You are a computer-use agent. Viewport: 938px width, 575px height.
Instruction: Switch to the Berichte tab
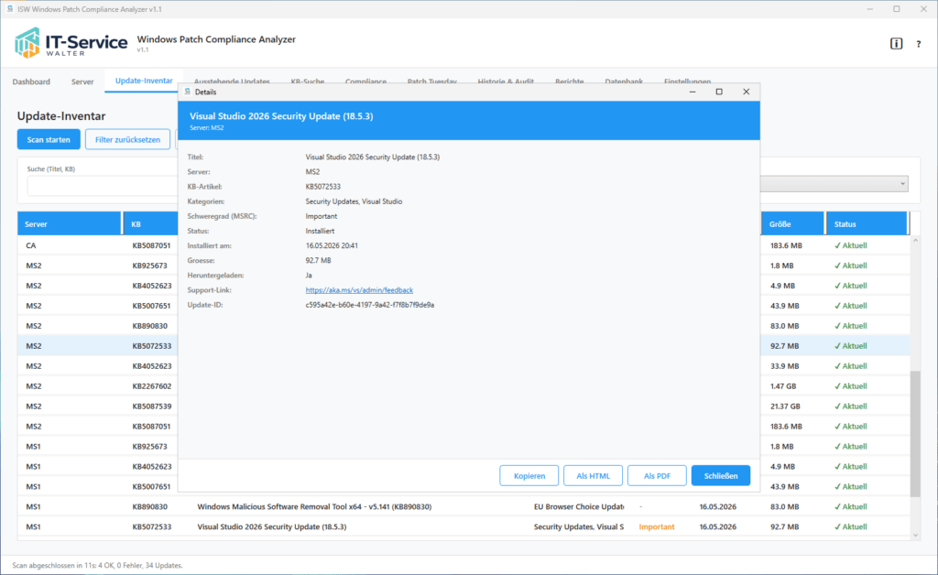click(x=569, y=81)
